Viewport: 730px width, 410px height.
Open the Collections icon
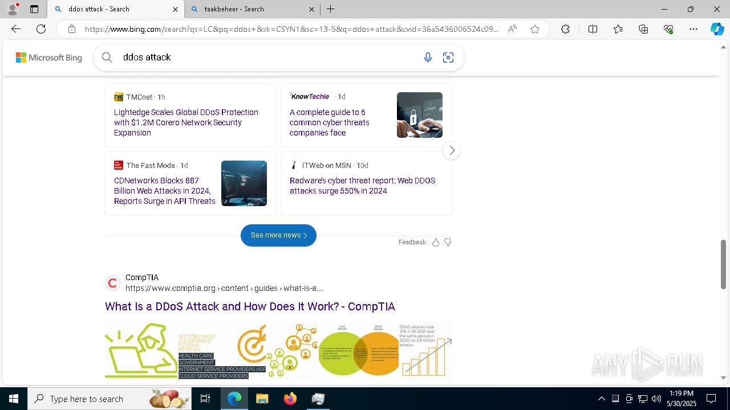pos(643,29)
